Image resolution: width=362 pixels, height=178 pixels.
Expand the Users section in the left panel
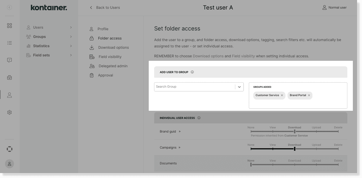click(71, 27)
